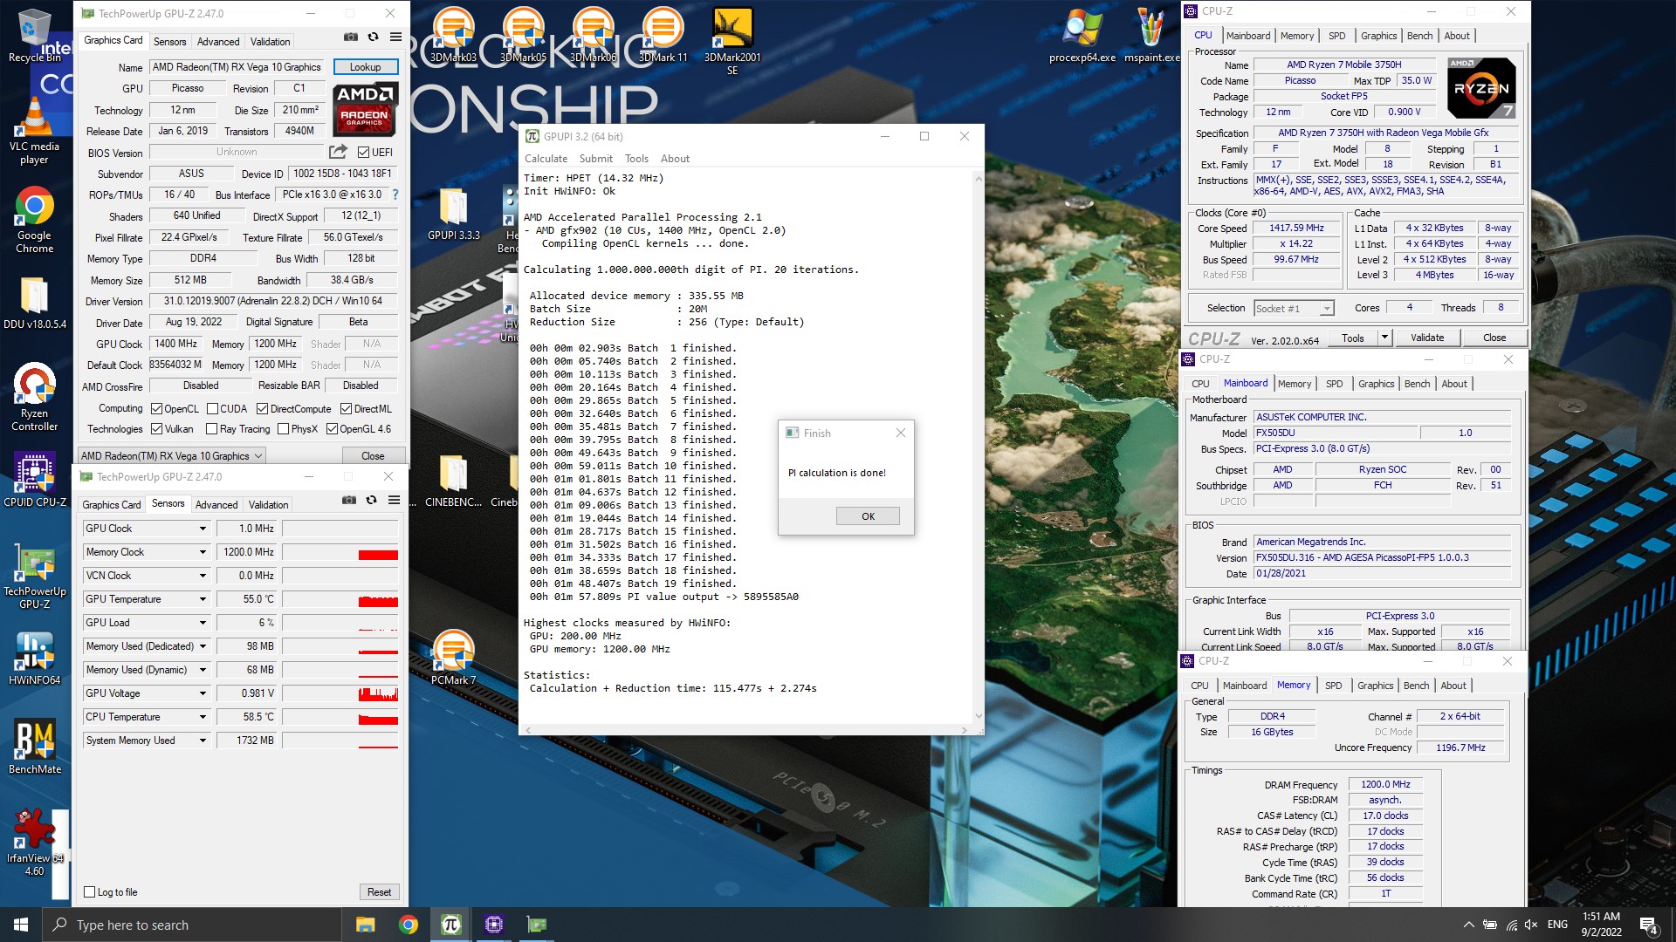Click the camera icon in GPU-Z Sensors window
The height and width of the screenshot is (942, 1676).
tap(348, 501)
